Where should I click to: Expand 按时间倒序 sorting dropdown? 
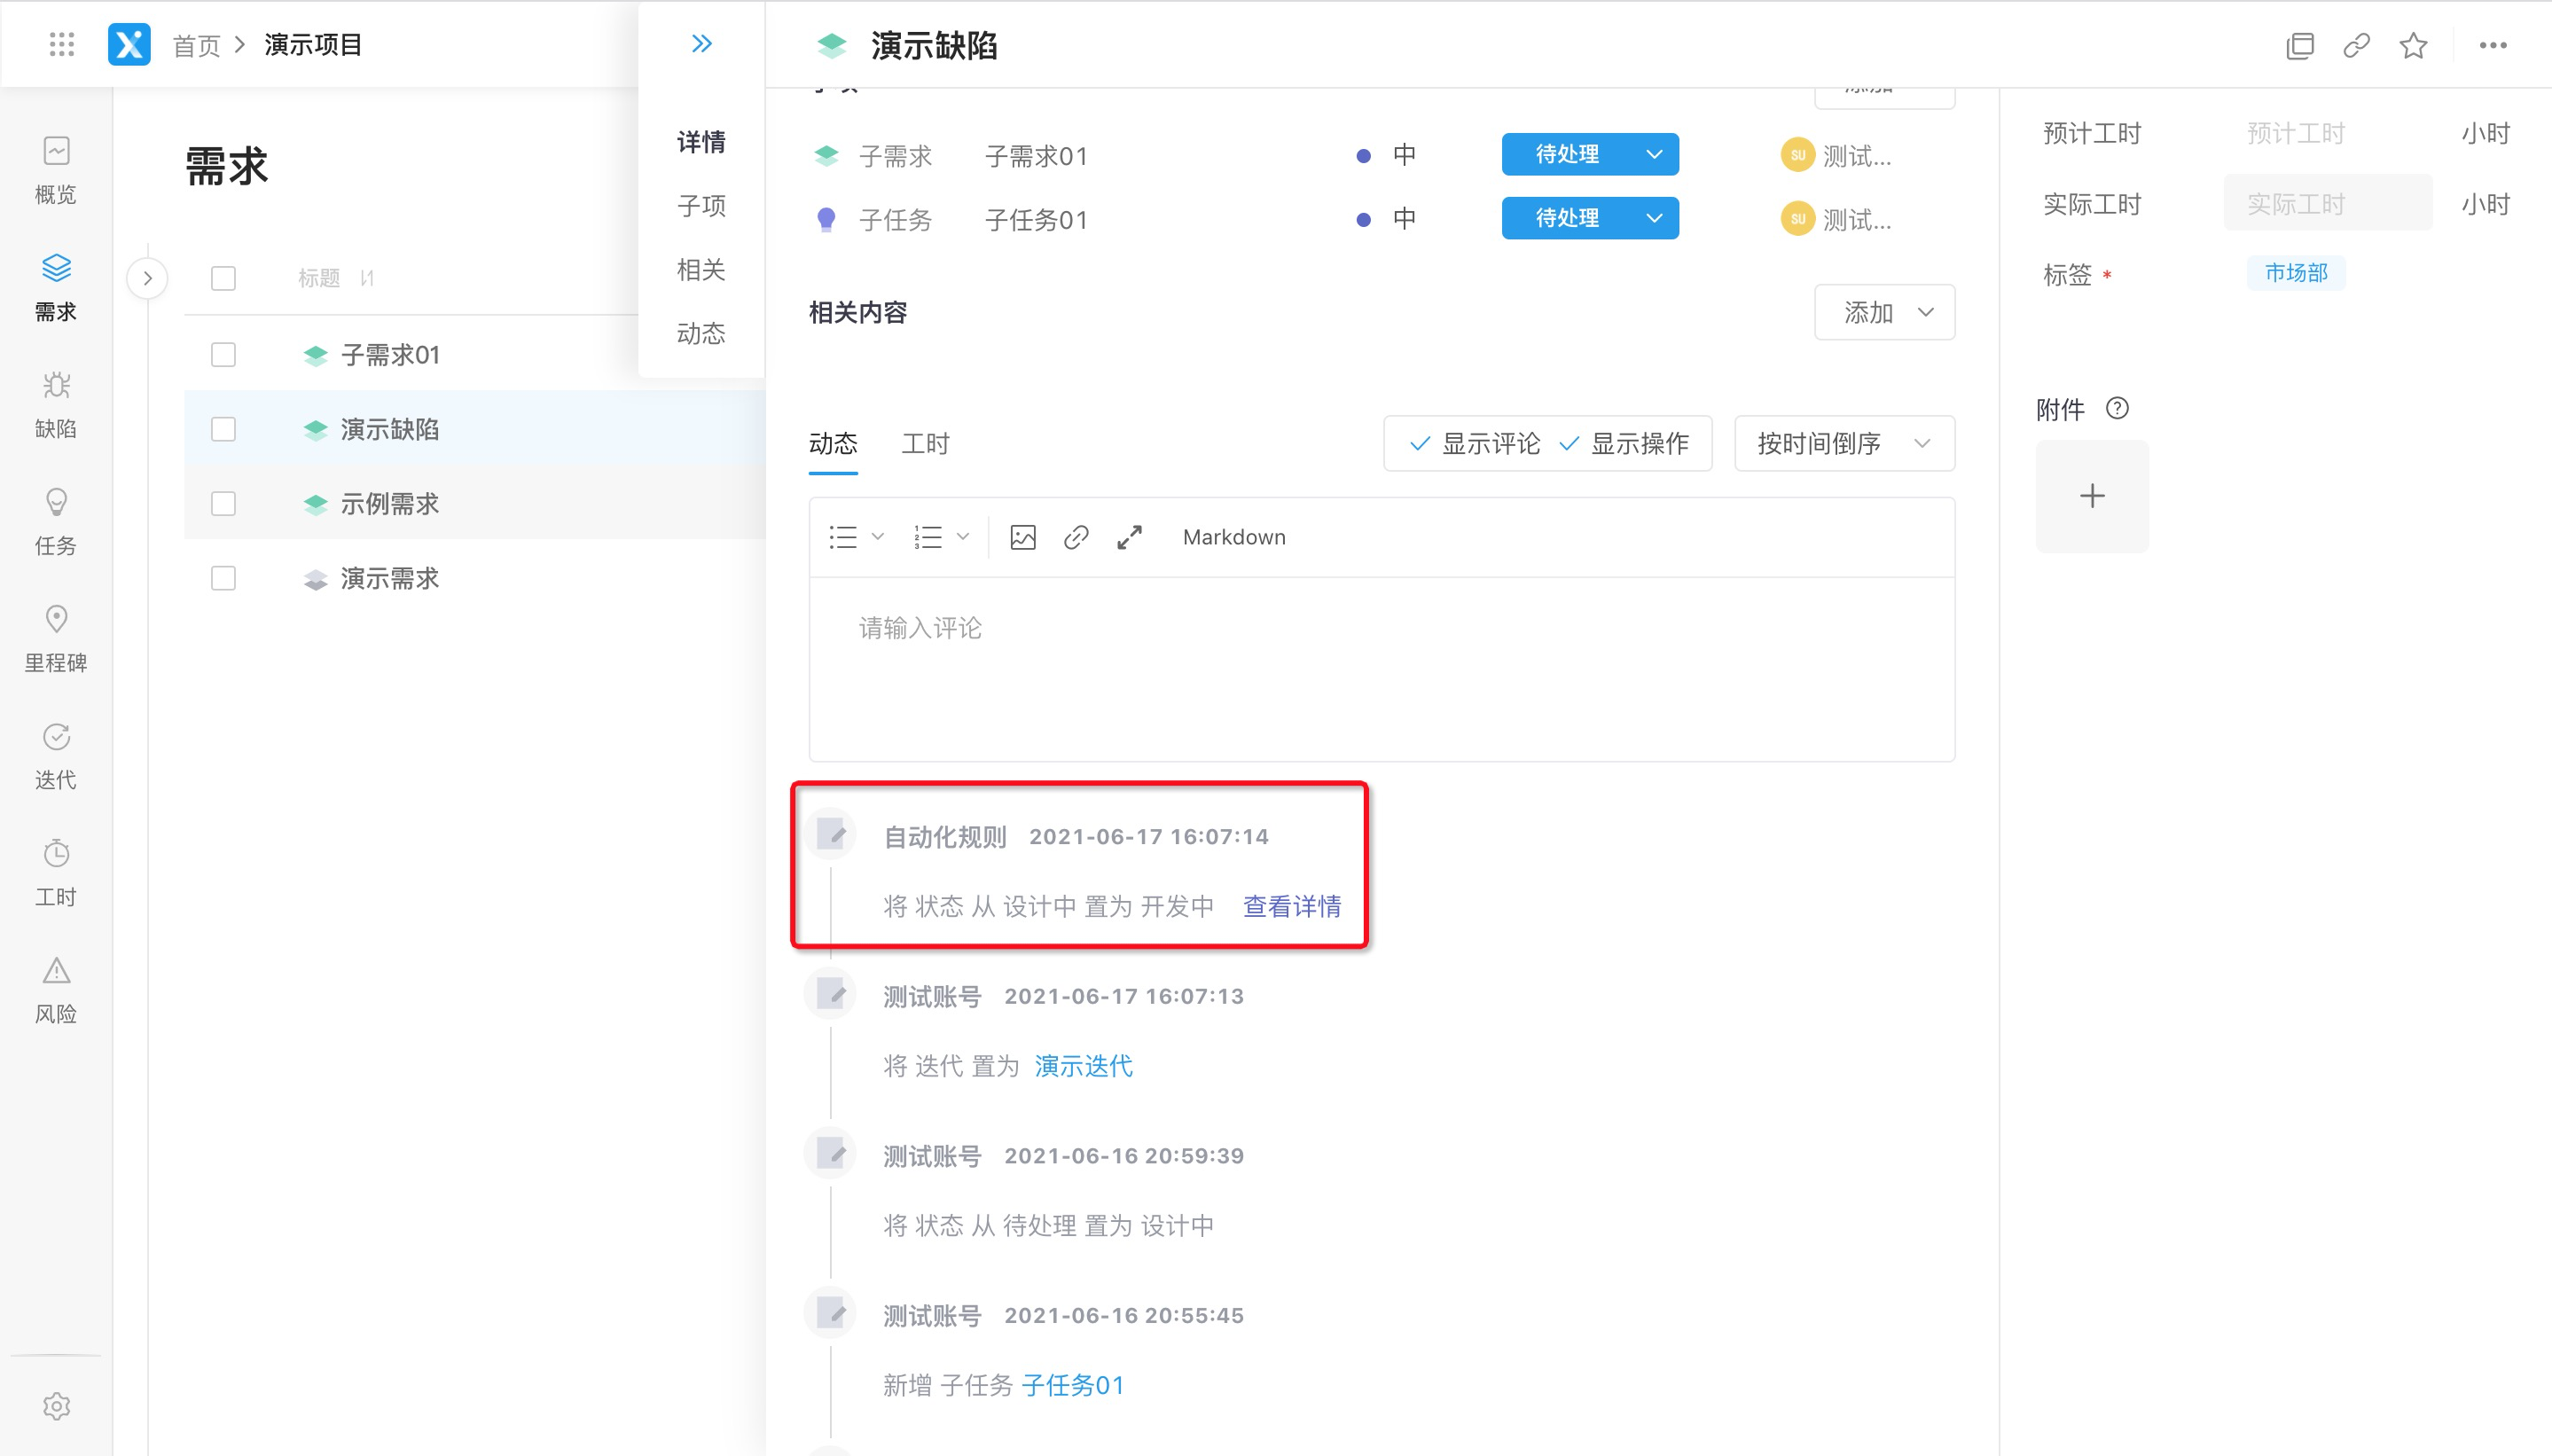1840,443
